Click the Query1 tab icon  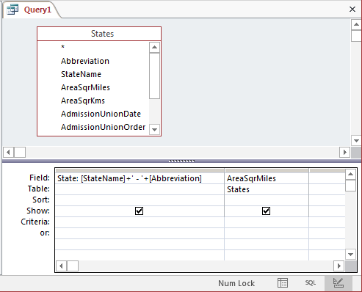point(12,10)
